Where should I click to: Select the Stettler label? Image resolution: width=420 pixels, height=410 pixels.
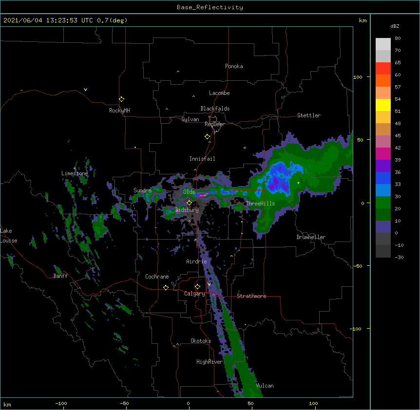click(x=309, y=115)
